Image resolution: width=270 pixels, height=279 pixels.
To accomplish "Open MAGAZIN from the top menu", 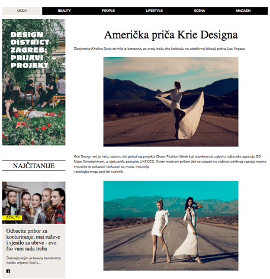I will coord(243,11).
